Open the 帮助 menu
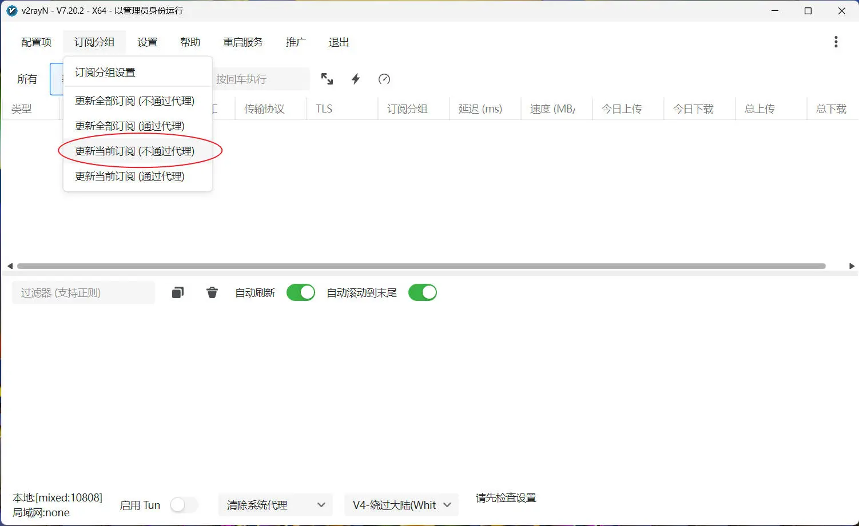The width and height of the screenshot is (859, 526). coord(190,42)
